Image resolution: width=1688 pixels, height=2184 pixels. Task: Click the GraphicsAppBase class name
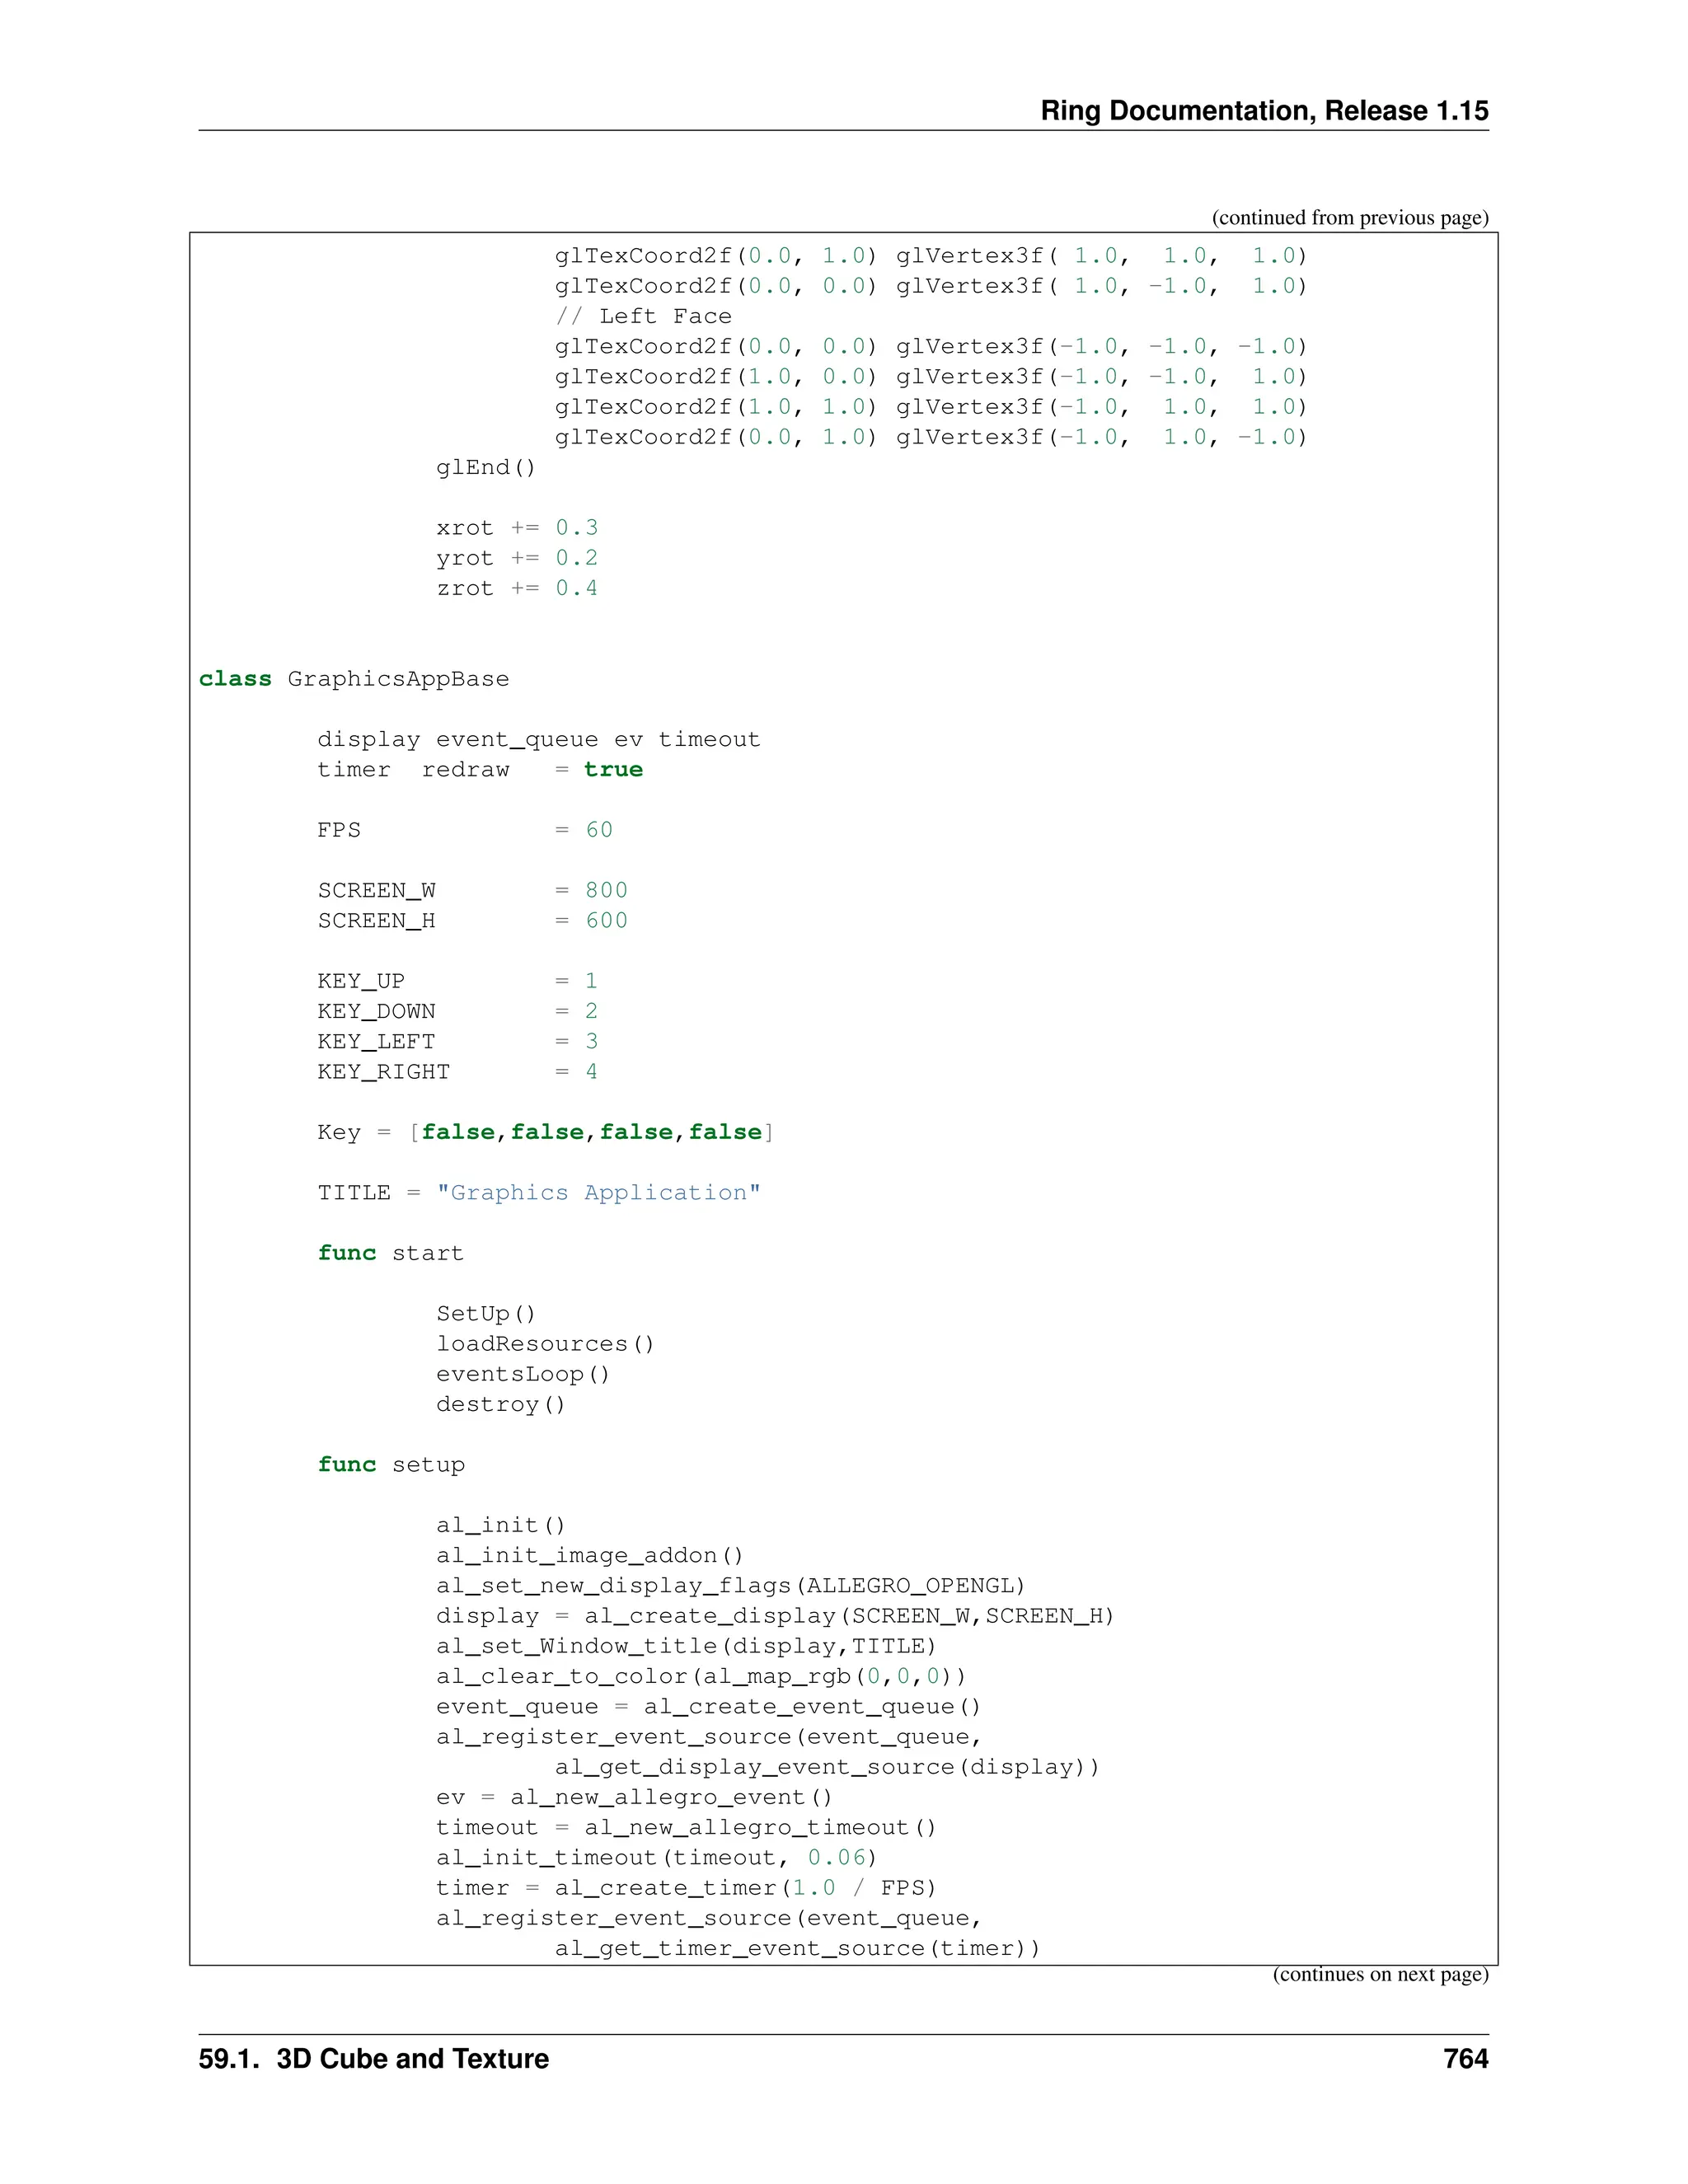click(398, 679)
